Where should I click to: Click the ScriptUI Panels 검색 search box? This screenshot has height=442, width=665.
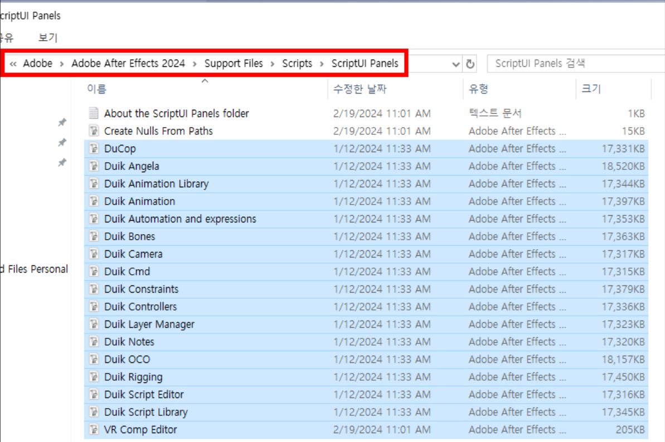tap(576, 64)
